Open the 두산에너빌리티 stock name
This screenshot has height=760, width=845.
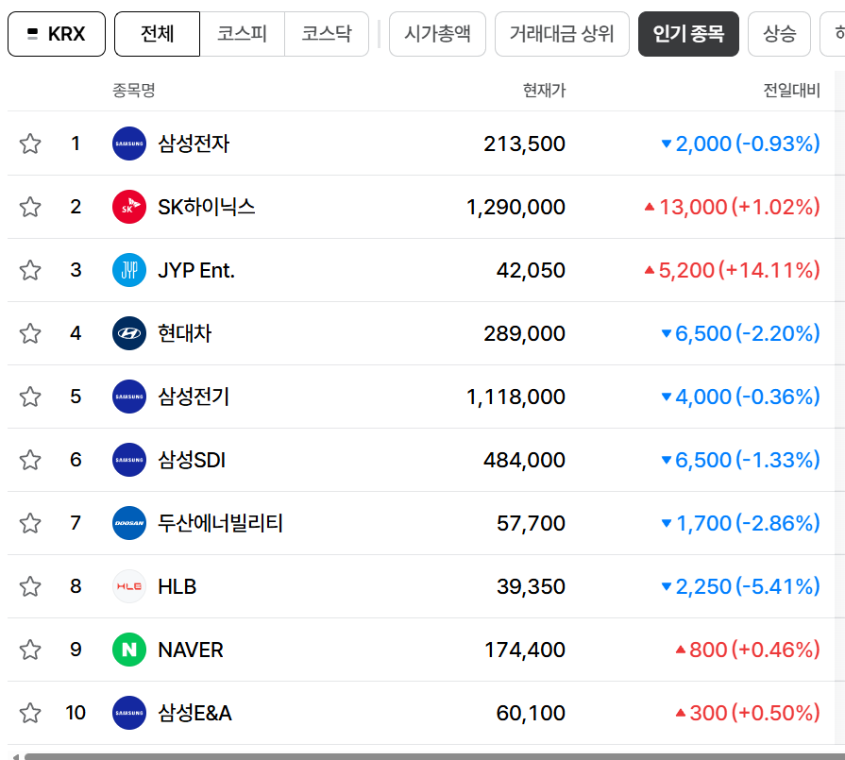point(220,523)
